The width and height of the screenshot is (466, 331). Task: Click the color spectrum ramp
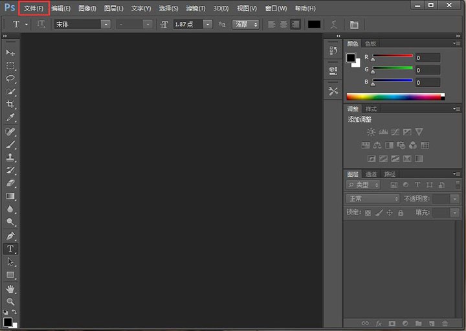tap(395, 97)
